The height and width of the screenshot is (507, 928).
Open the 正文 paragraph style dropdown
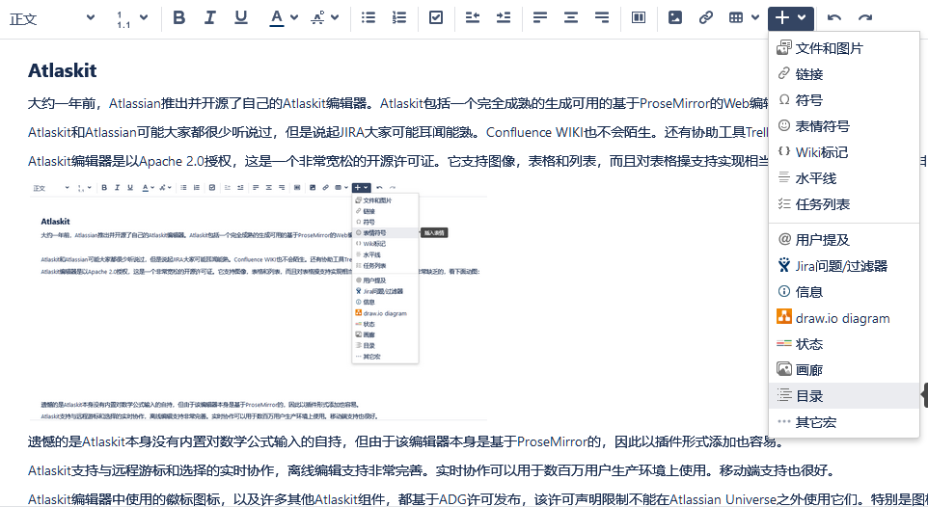coord(52,17)
